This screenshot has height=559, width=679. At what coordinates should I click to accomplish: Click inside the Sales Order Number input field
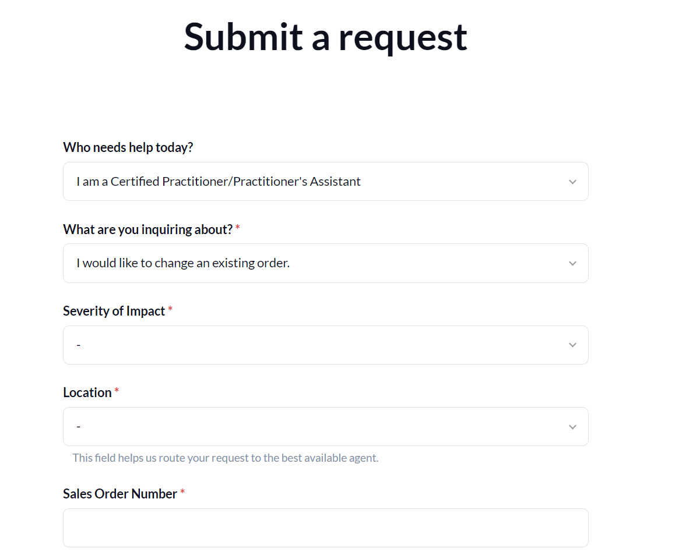tap(325, 528)
